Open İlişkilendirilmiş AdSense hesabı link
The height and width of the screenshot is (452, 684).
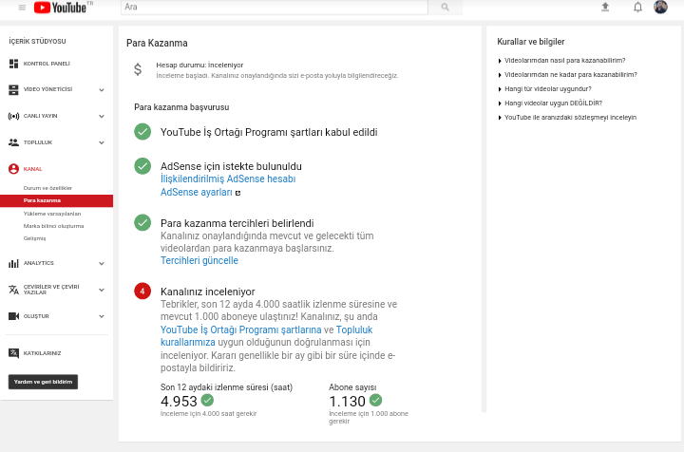coord(228,179)
